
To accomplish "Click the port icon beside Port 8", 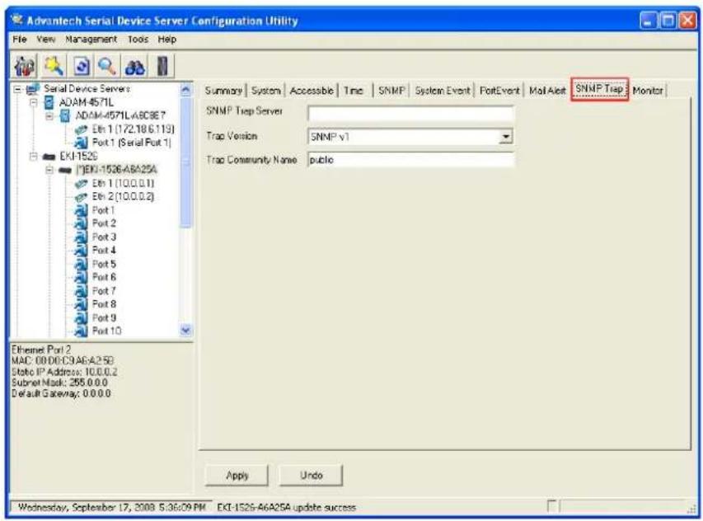I will click(81, 304).
